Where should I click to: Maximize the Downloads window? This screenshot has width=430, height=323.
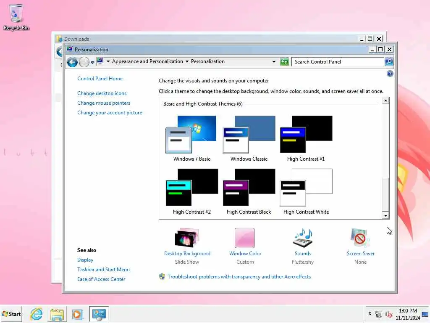pos(370,39)
